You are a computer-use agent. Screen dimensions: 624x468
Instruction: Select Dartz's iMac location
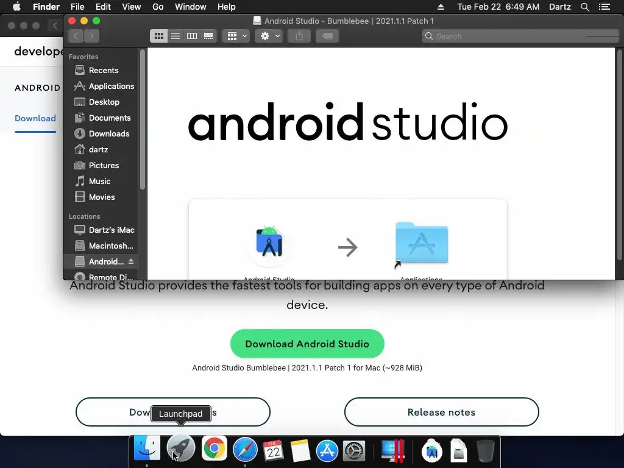(101, 230)
